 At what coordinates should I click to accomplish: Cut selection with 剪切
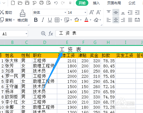(6, 12)
